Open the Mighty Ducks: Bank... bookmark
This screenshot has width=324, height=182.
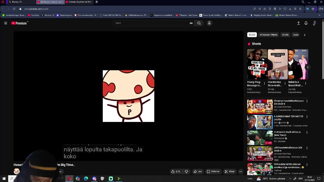pyautogui.click(x=262, y=15)
